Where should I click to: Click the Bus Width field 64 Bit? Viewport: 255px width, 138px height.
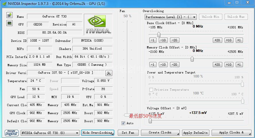92,57
